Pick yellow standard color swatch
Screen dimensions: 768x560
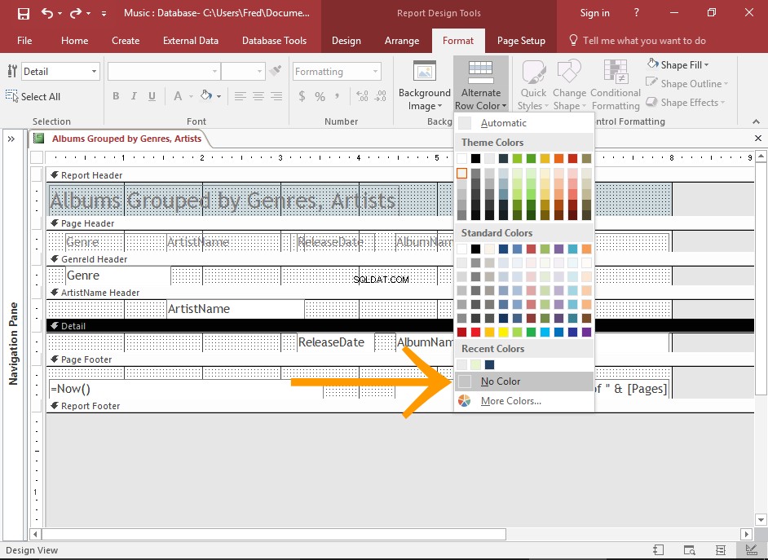[x=503, y=332]
